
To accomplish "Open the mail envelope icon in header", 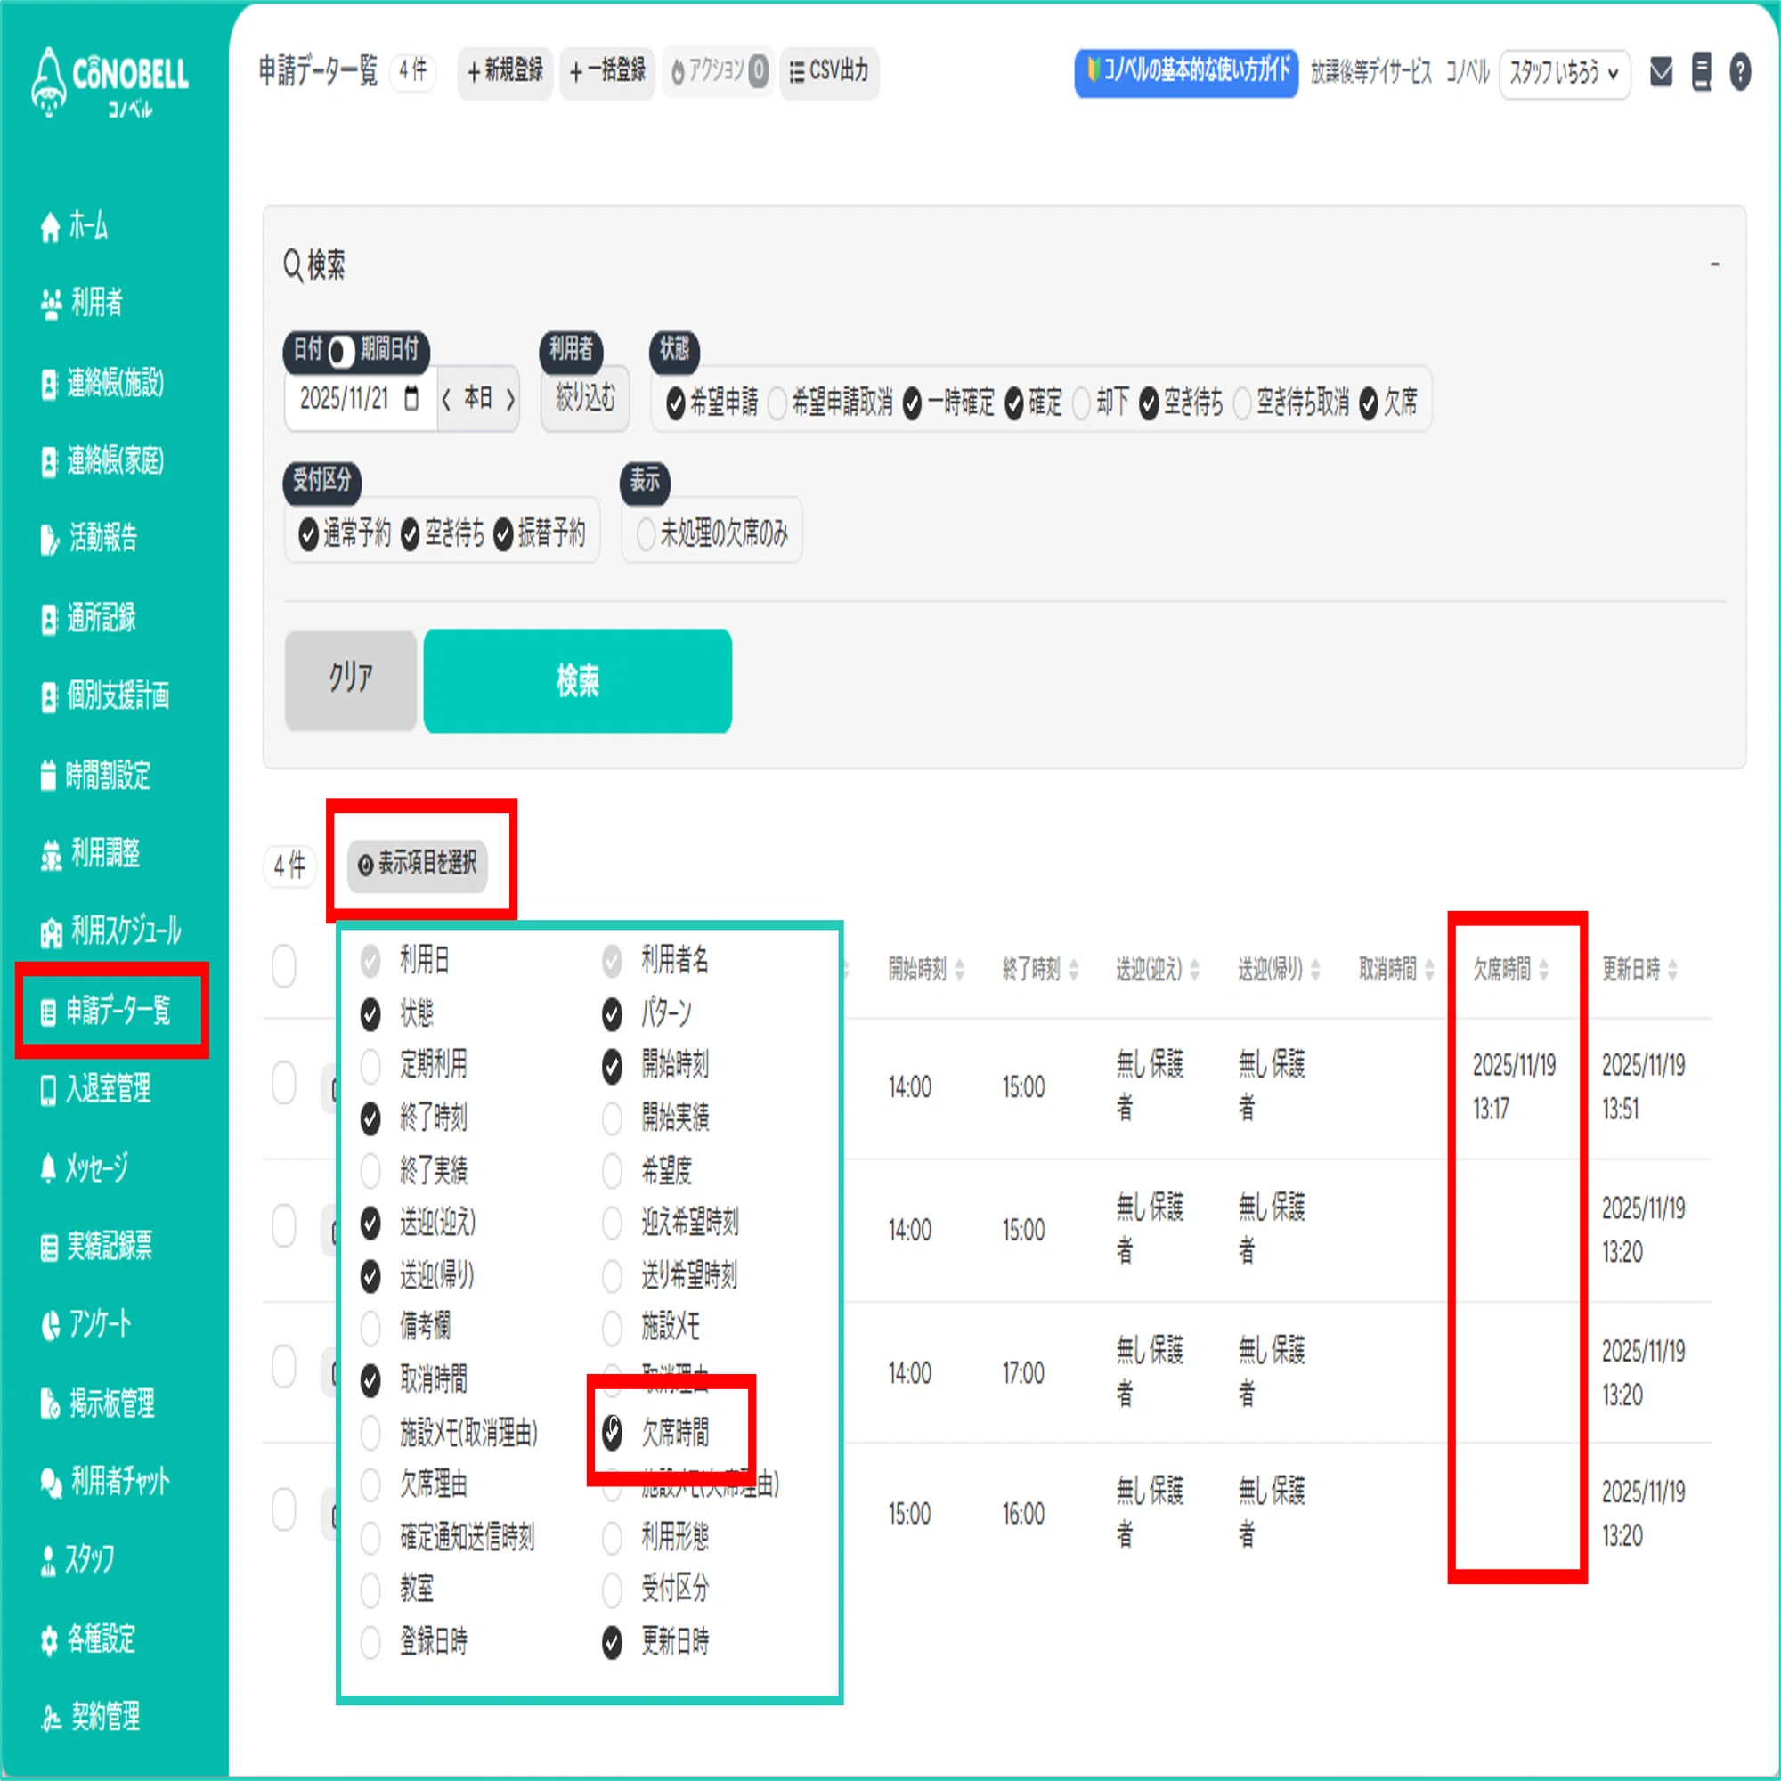I will coord(1660,71).
